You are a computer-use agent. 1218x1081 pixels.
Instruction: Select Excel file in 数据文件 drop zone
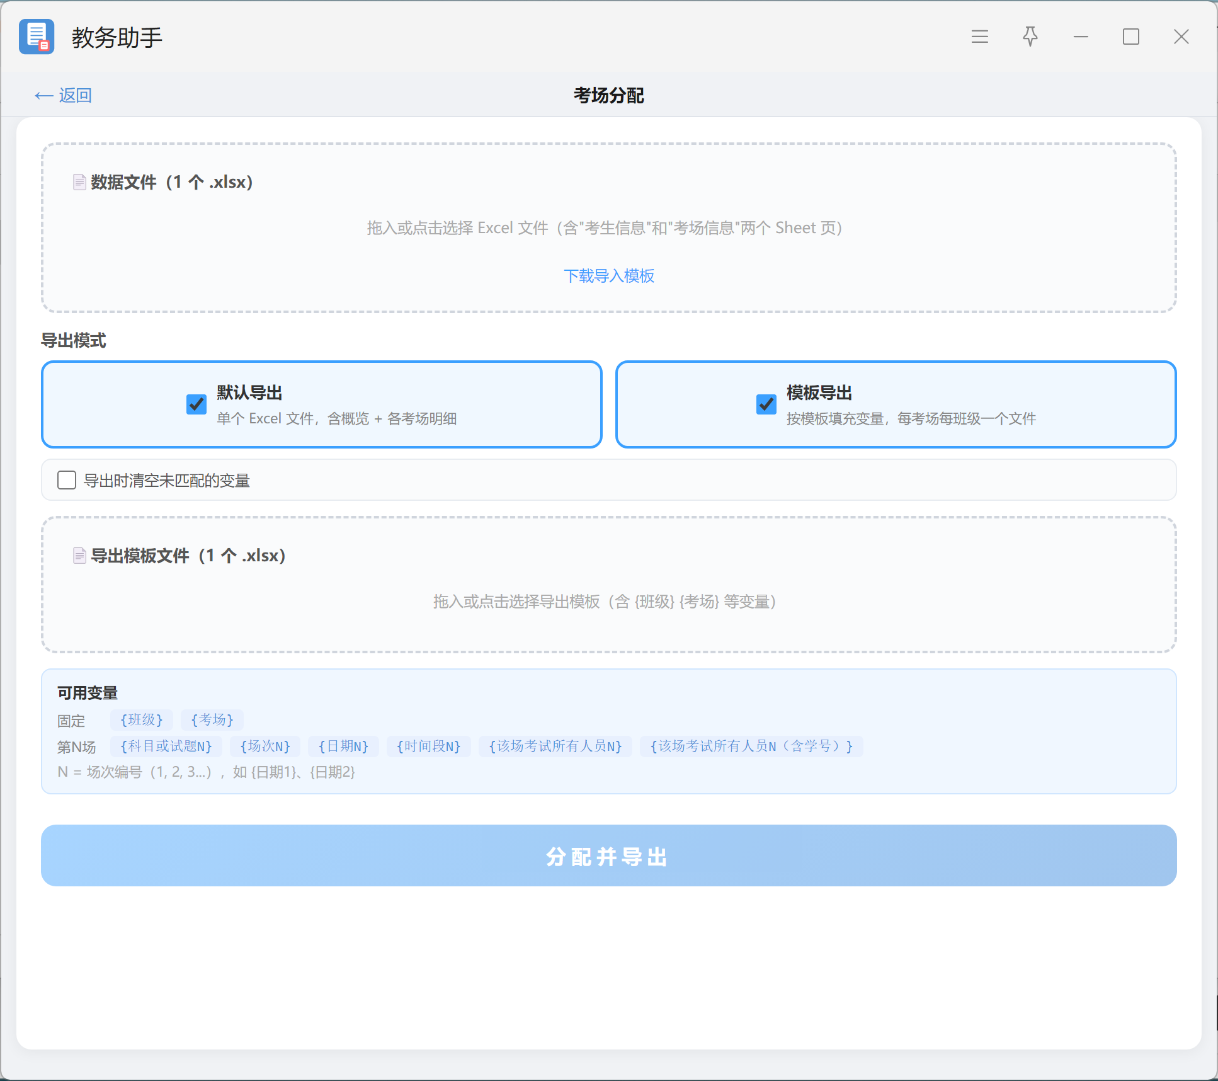(608, 227)
